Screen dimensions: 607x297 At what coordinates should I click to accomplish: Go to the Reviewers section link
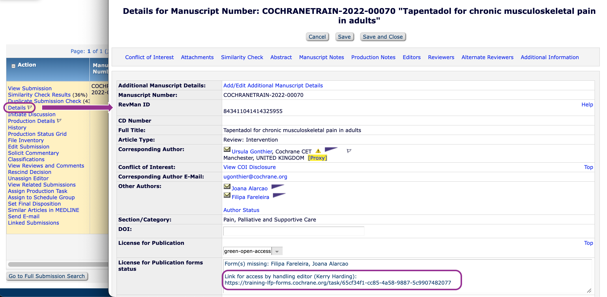point(441,57)
